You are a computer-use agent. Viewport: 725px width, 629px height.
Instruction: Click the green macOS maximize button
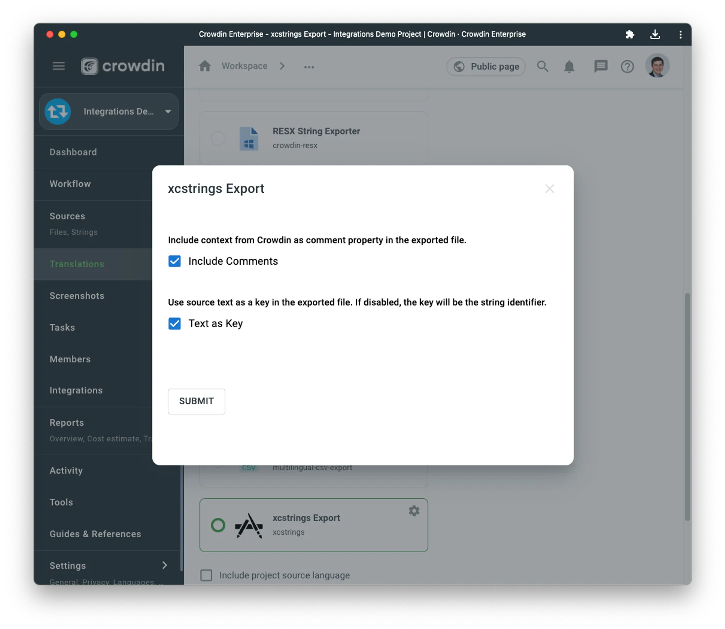[74, 34]
